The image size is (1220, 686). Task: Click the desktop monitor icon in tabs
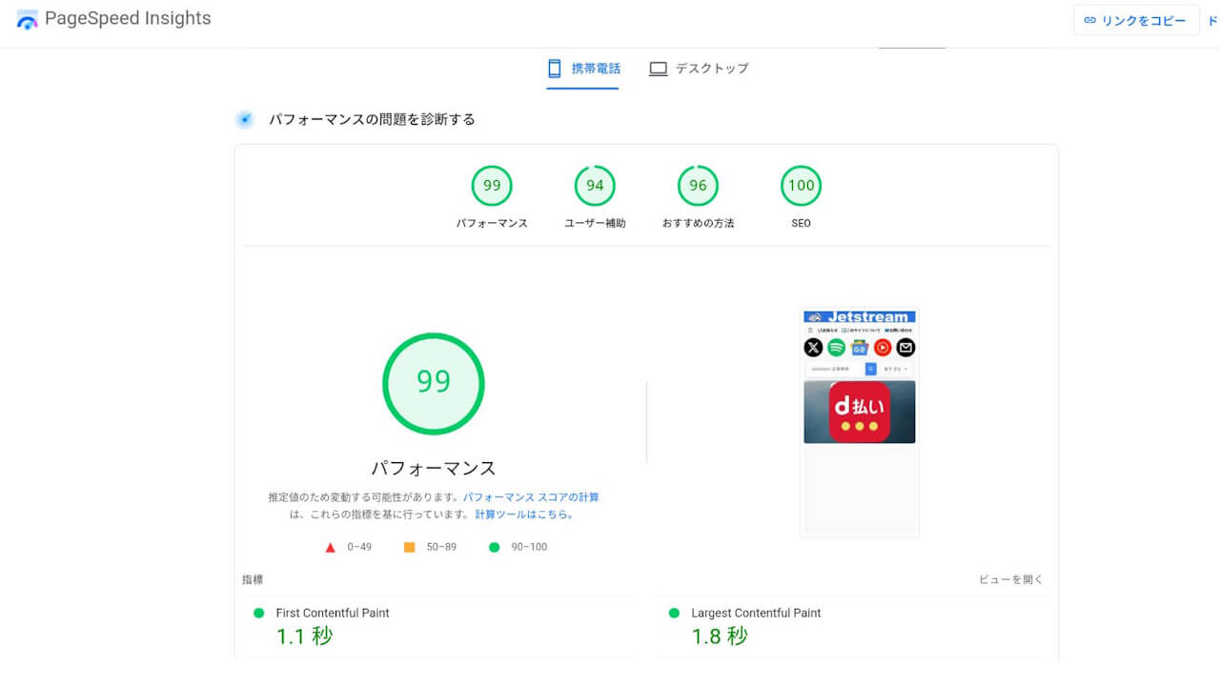tap(658, 69)
